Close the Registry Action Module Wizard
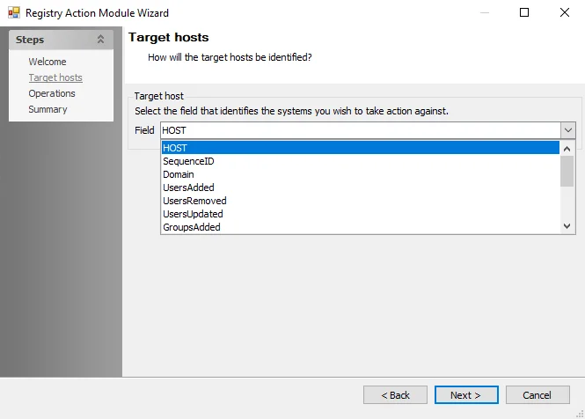The height and width of the screenshot is (419, 585). (565, 12)
